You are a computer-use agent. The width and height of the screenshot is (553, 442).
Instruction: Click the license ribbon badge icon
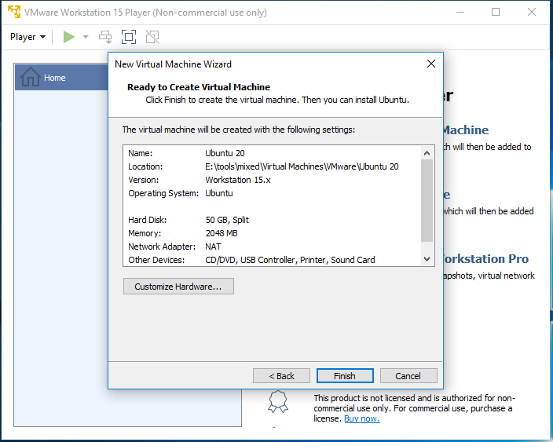tap(278, 401)
